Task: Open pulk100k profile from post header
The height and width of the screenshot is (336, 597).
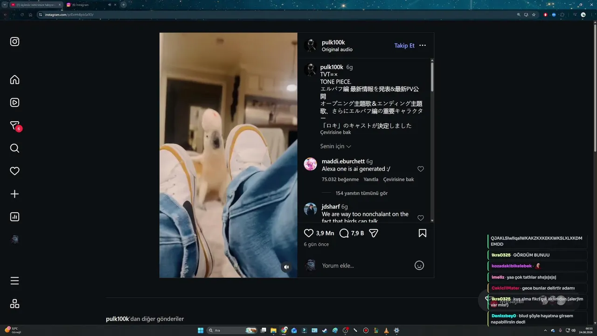Action: 333,42
